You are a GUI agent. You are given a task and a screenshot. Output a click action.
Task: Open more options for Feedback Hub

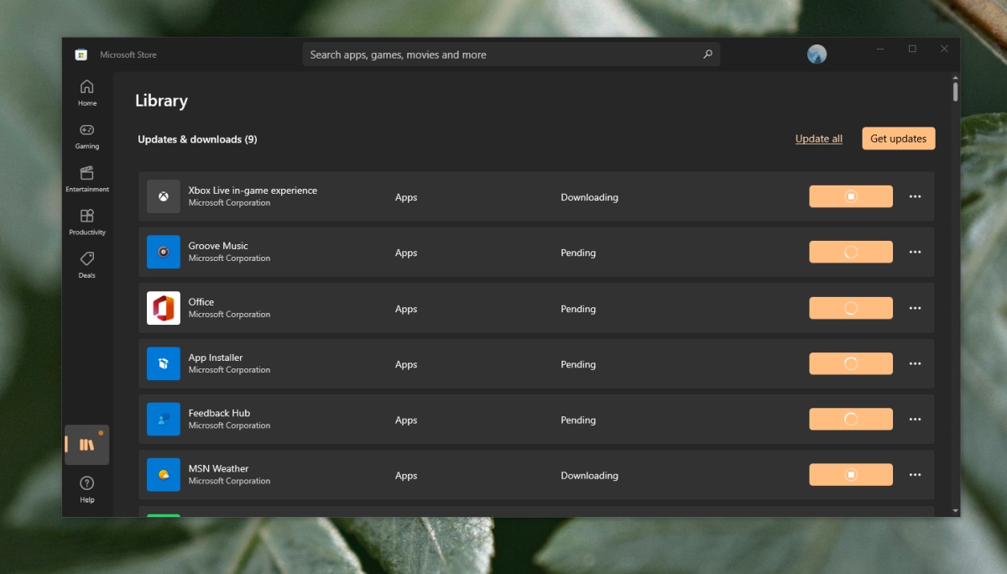[x=915, y=419]
